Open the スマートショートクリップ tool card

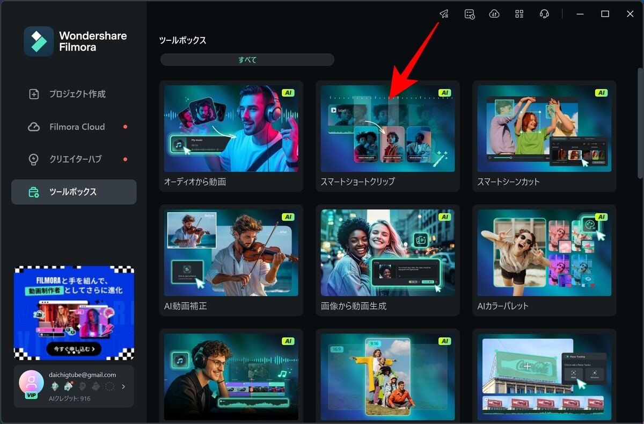coord(387,136)
